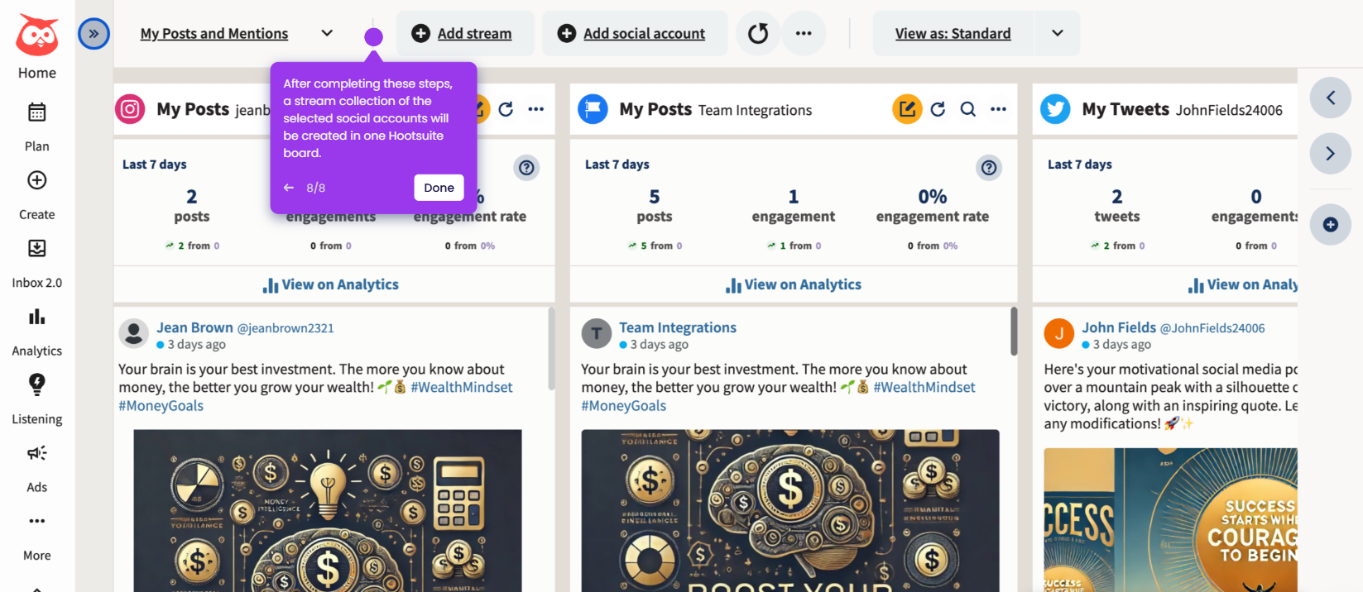The width and height of the screenshot is (1363, 592).
Task: Compose a post from Team Integrations stream
Action: pos(907,109)
